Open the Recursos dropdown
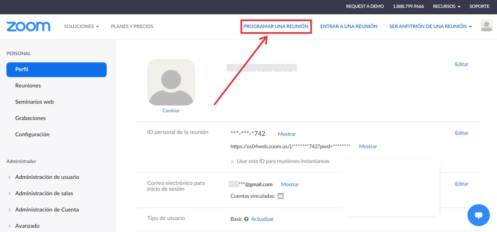The height and width of the screenshot is (232, 497). [x=446, y=6]
